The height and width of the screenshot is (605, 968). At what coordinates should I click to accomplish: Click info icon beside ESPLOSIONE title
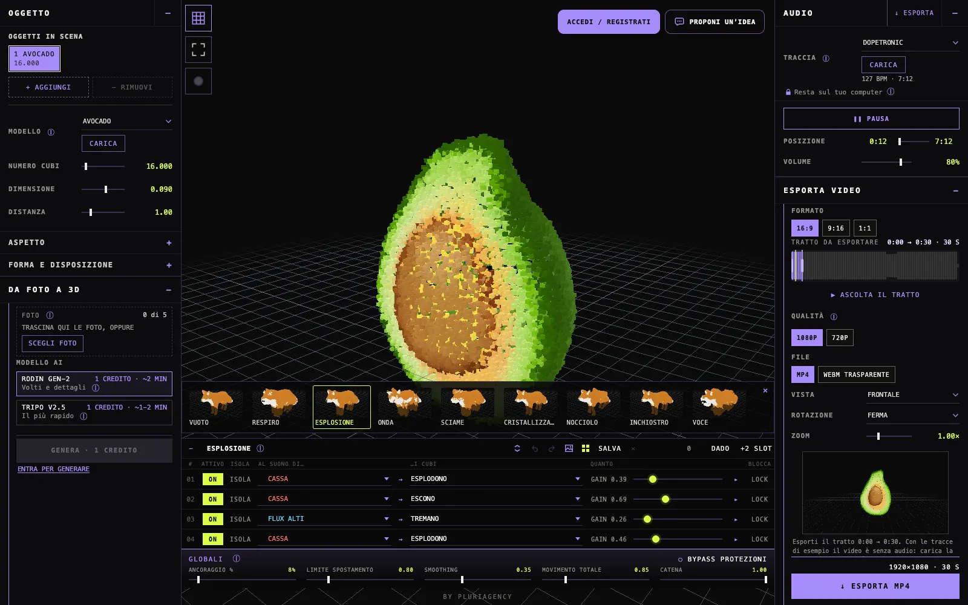[x=260, y=448]
